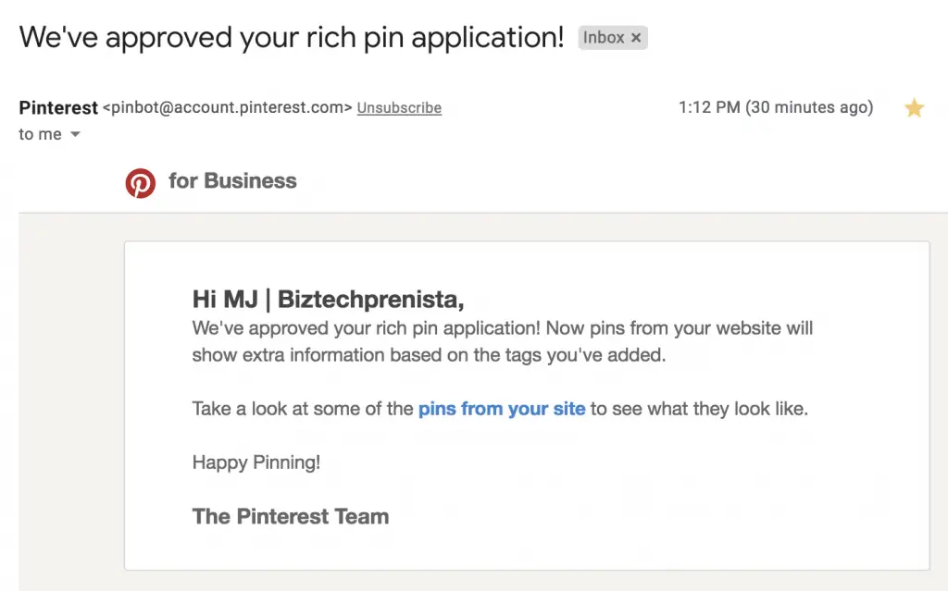The image size is (948, 591).
Task: Click the "Hi MJ | Biztechprenista," greeting
Action: [329, 299]
